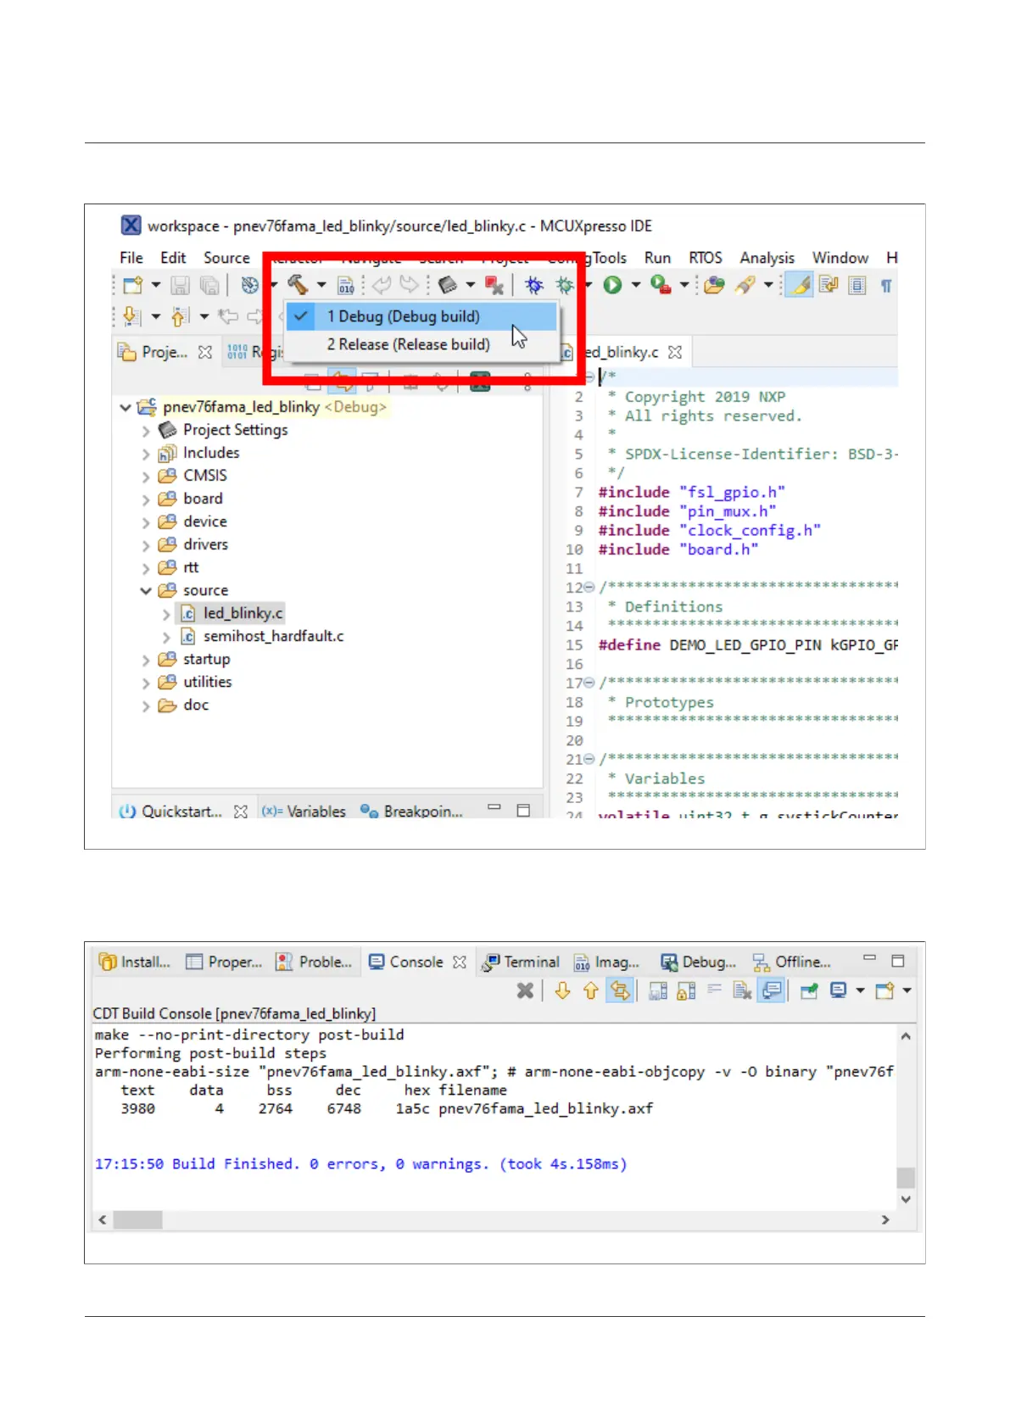Click the toolbar pilcrow whitespace icon

pos(886,286)
